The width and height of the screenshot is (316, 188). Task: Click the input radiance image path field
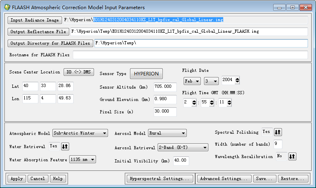click(186, 20)
